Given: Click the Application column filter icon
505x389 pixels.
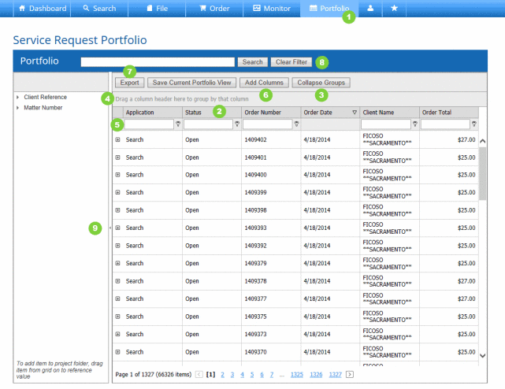Looking at the screenshot, I should pos(178,124).
